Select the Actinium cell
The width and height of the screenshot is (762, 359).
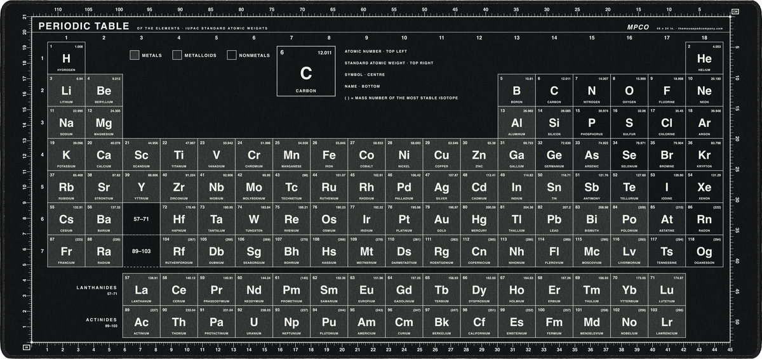point(141,322)
